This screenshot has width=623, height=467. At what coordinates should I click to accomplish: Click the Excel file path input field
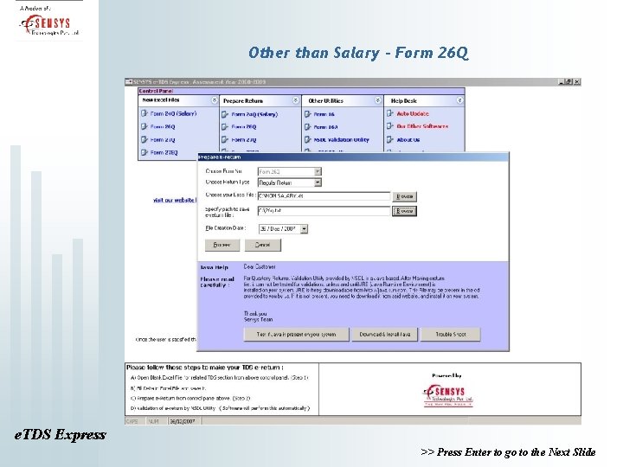click(x=324, y=195)
